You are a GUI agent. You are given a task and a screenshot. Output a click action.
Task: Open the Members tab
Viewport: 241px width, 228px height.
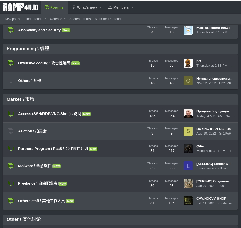click(121, 7)
